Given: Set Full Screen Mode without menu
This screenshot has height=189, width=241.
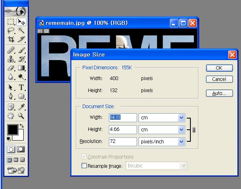Looking at the screenshot, I should 22,160.
